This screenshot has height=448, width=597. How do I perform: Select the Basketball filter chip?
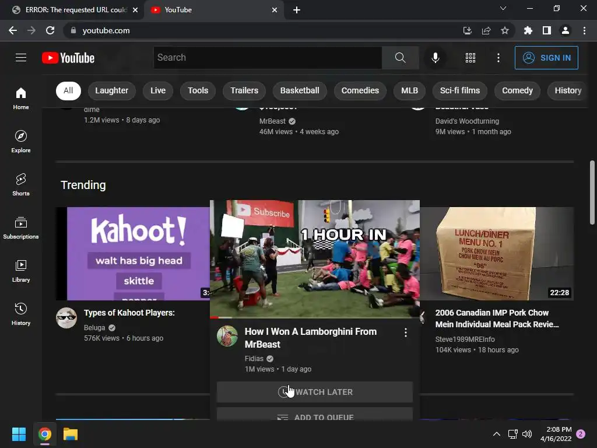[x=300, y=90]
